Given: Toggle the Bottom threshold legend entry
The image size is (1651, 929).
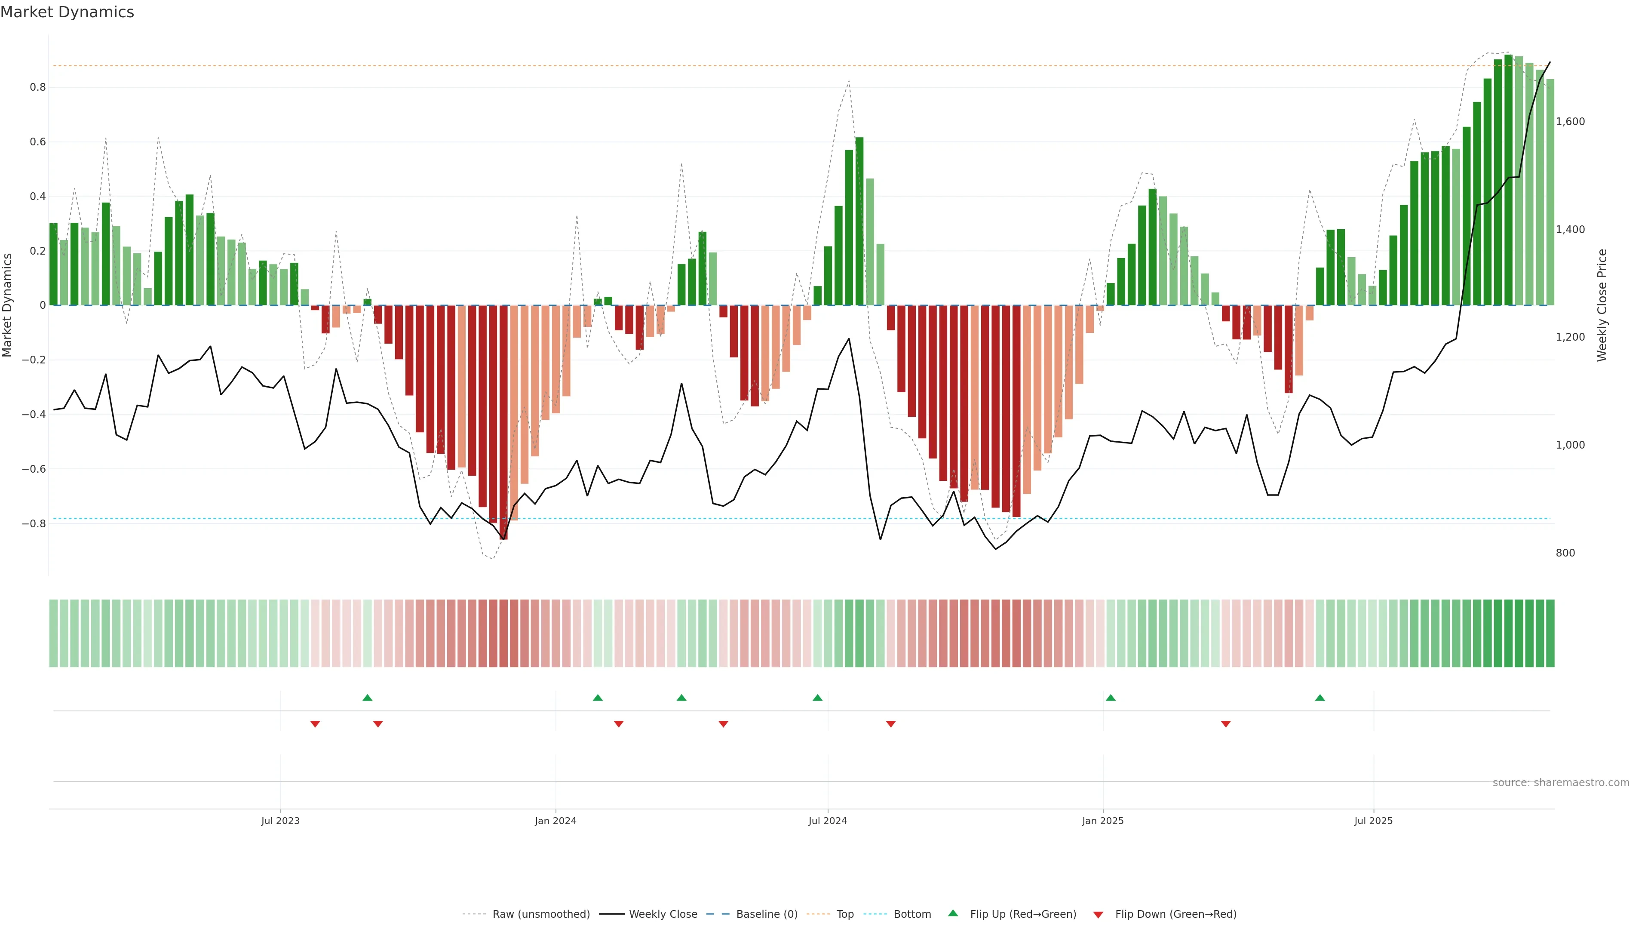Looking at the screenshot, I should click(x=912, y=914).
